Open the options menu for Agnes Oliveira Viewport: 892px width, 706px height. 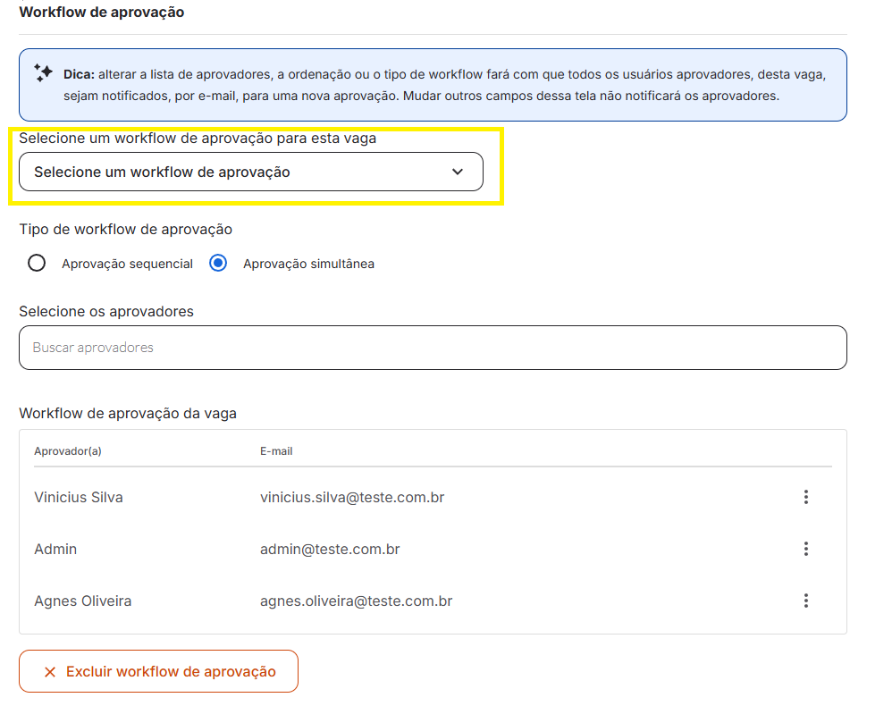tap(805, 601)
